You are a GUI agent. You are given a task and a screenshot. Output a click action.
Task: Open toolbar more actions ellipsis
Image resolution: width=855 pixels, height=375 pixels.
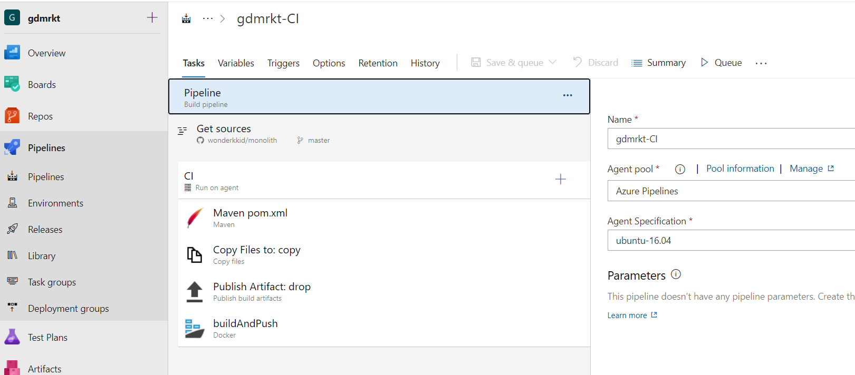[x=761, y=63]
